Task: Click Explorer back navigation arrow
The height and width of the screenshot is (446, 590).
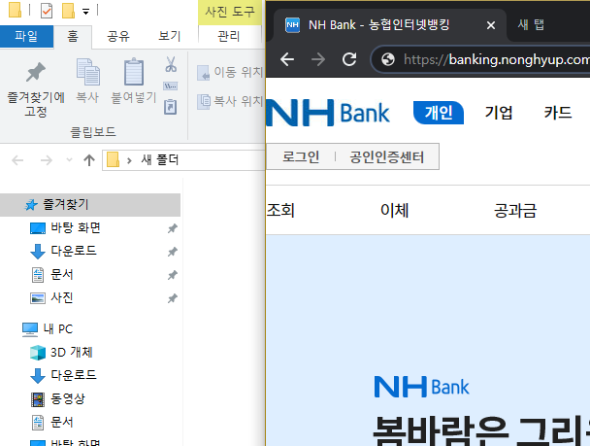Action: [17, 160]
